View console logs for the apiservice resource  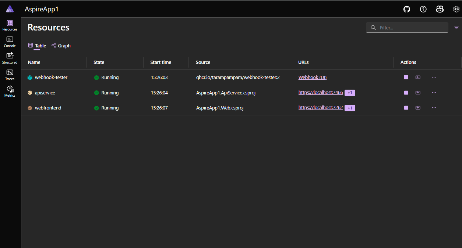click(x=418, y=93)
